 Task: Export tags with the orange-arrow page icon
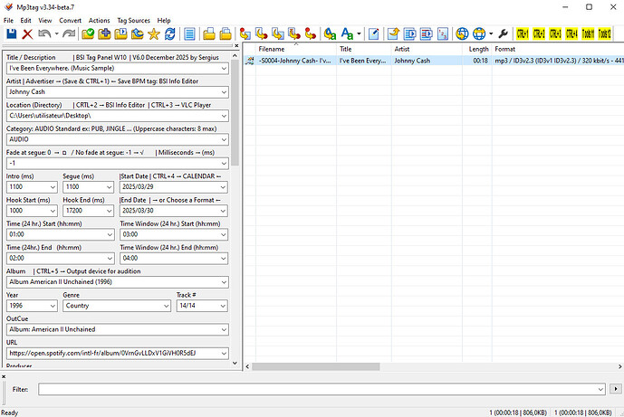point(393,34)
